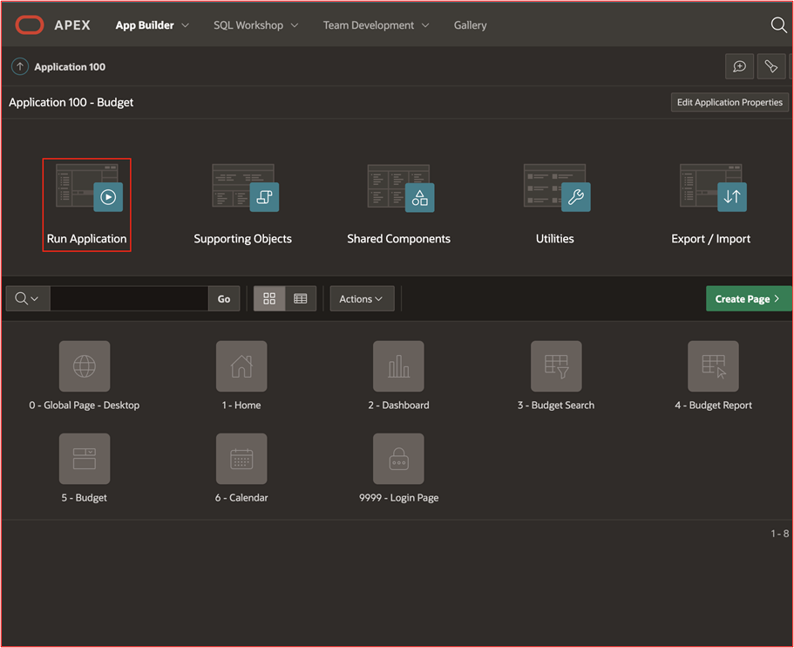Click the Run Application label
This screenshot has height=648, width=794.
[x=86, y=239]
